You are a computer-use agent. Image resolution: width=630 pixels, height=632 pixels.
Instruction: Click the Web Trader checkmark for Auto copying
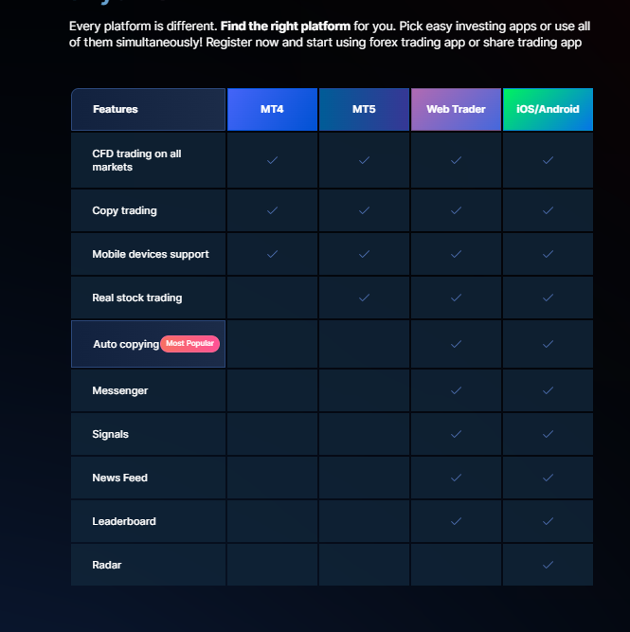(x=456, y=344)
